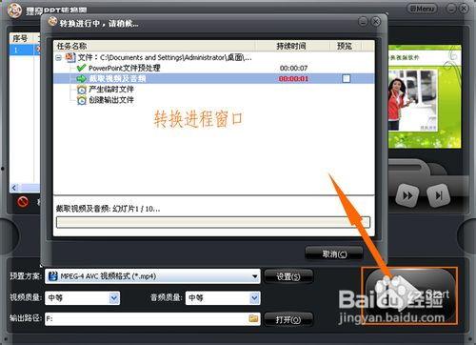Click the conversion progress bar

[213, 222]
